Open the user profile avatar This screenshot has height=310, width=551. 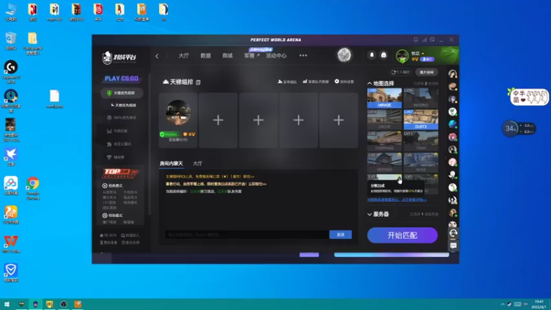click(x=402, y=56)
